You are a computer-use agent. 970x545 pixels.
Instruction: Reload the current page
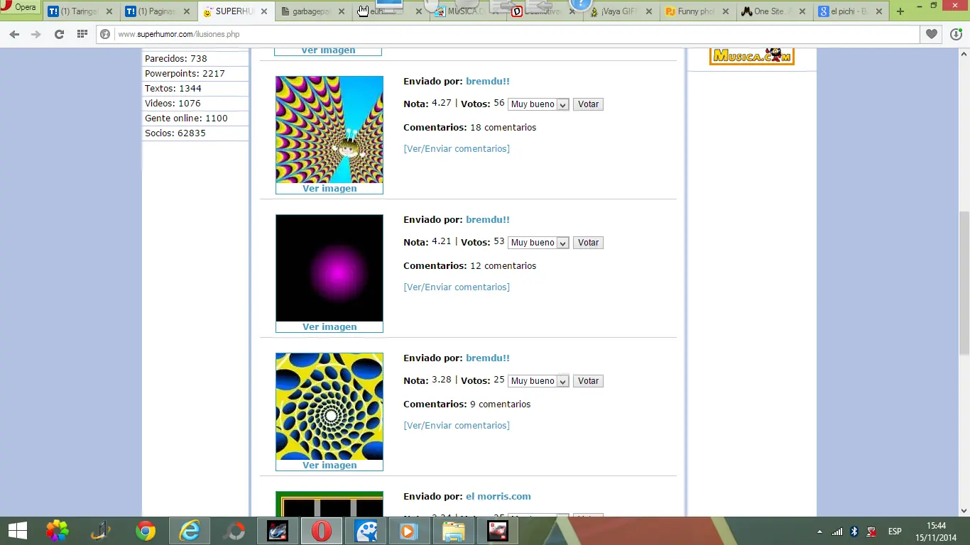[59, 34]
